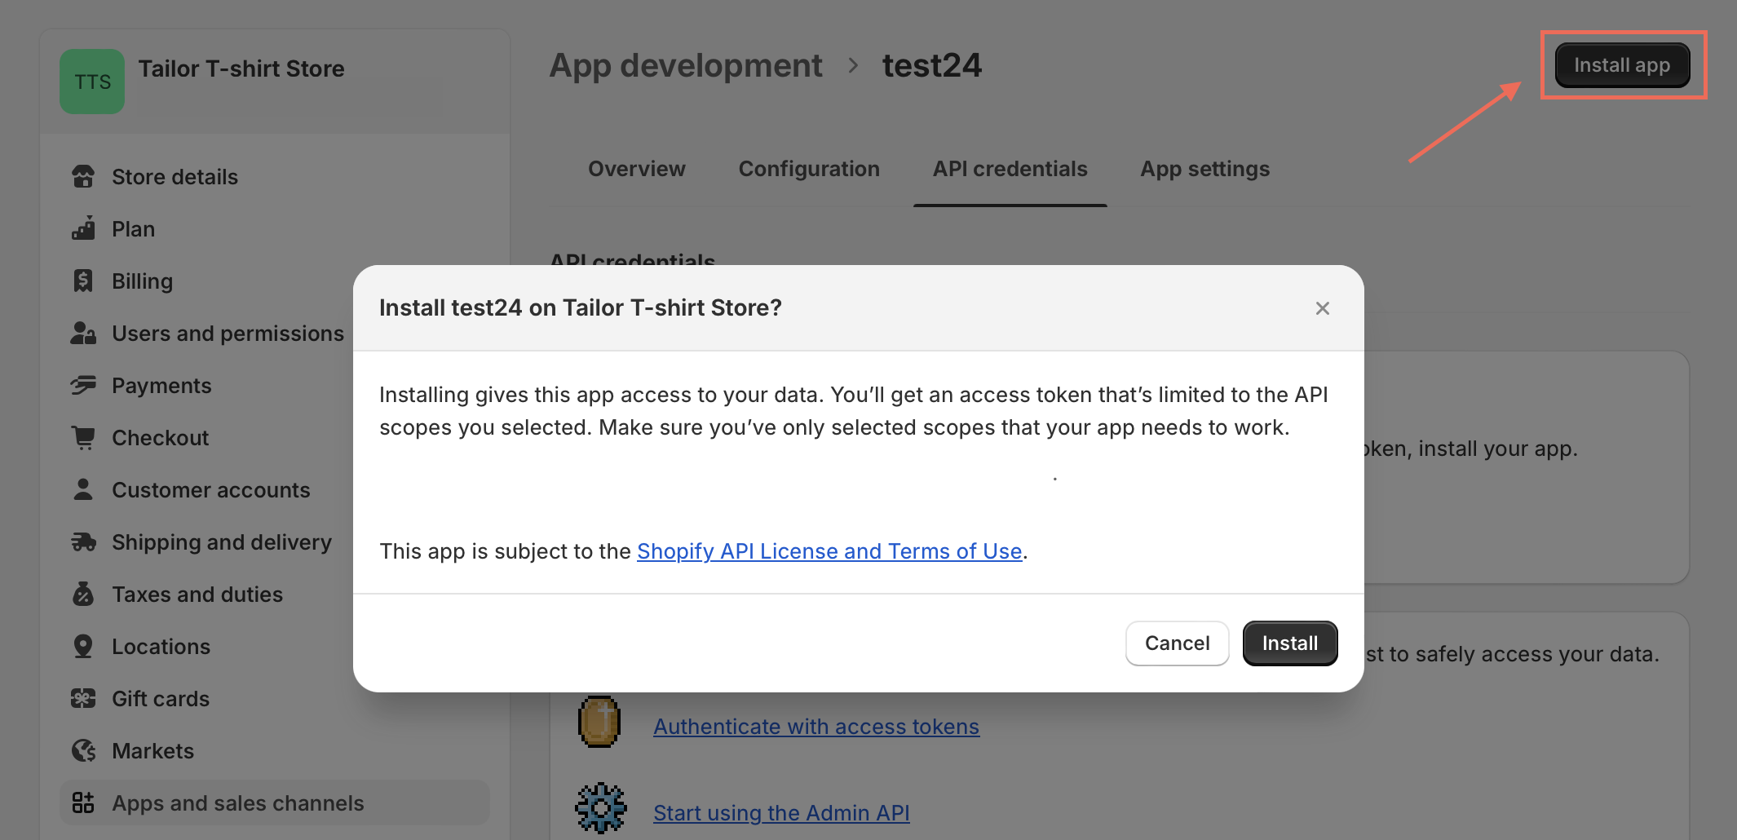1737x840 pixels.
Task: Click Install to confirm app installation
Action: click(x=1289, y=643)
